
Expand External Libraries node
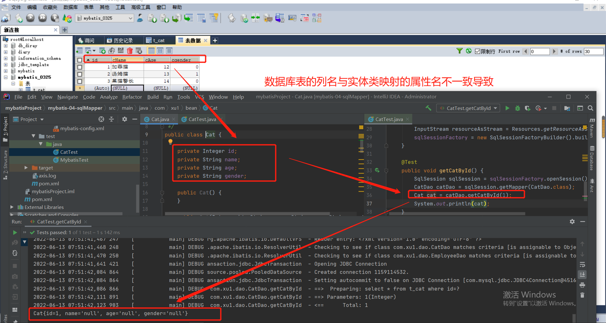point(12,207)
